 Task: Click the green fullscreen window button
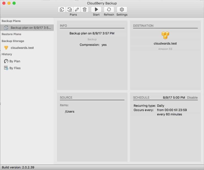point(14,3)
